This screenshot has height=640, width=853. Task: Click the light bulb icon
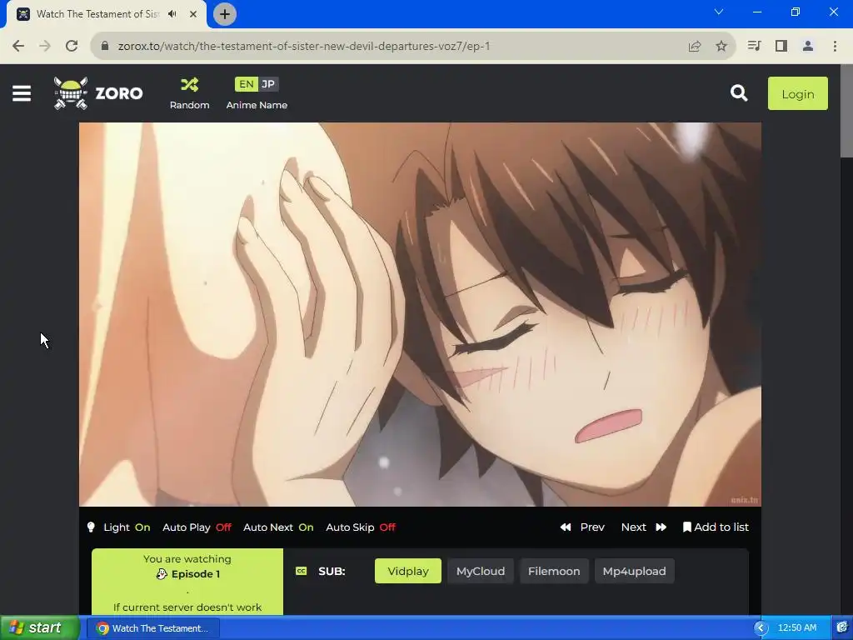(x=91, y=527)
